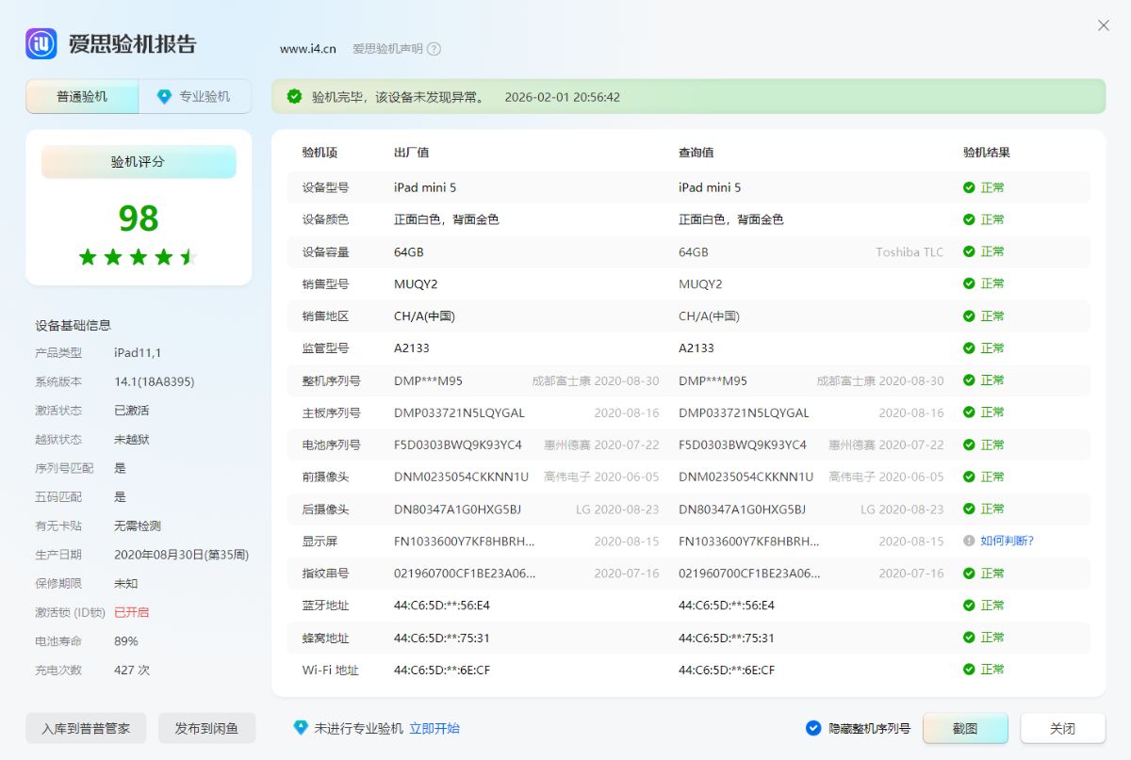The height and width of the screenshot is (760, 1131).
Task: Click the green checkmark in the status banner
Action: (x=295, y=96)
